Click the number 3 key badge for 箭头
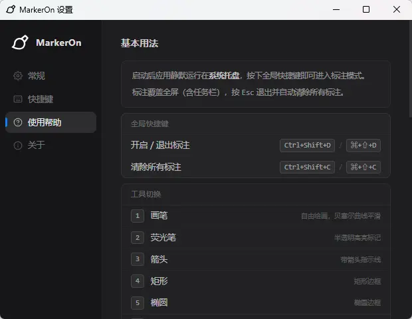The width and height of the screenshot is (412, 319). [x=138, y=259]
